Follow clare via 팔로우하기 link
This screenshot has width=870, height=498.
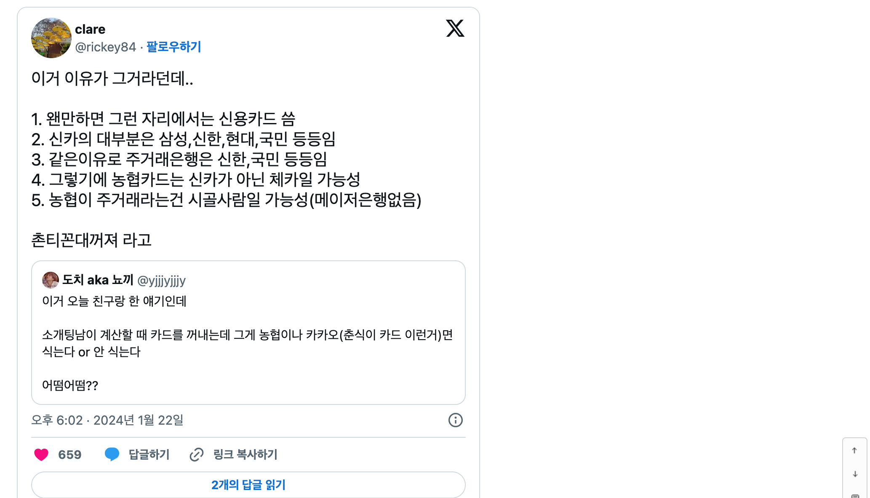pyautogui.click(x=173, y=47)
